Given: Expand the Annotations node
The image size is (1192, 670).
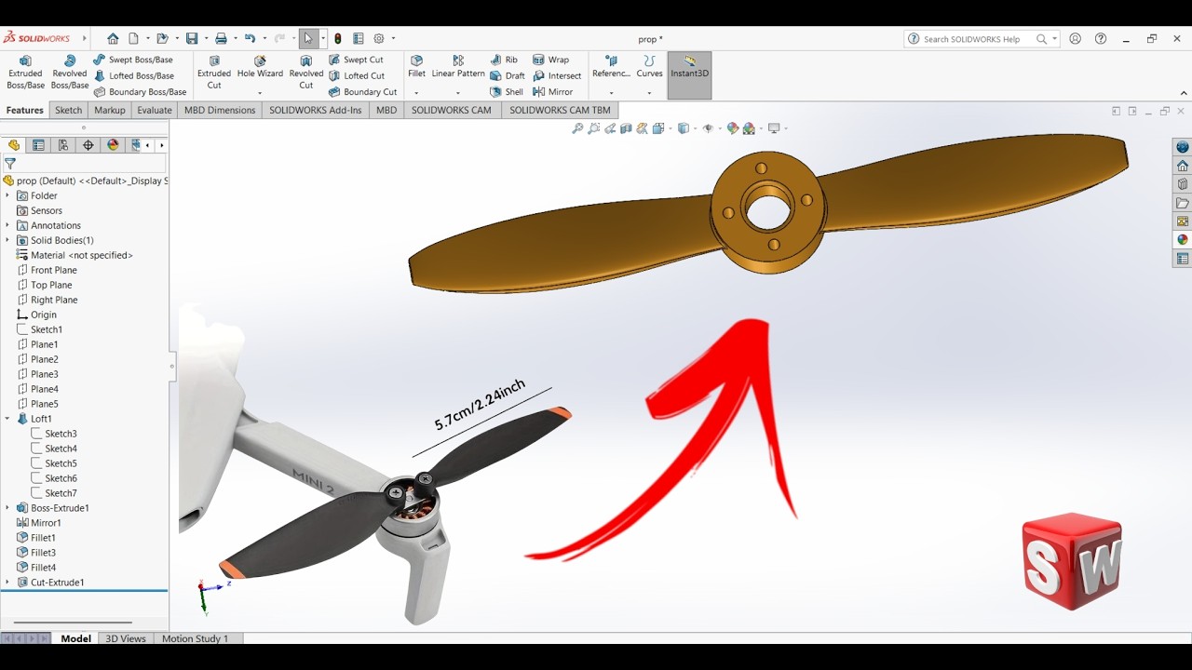Looking at the screenshot, I should pyautogui.click(x=7, y=225).
